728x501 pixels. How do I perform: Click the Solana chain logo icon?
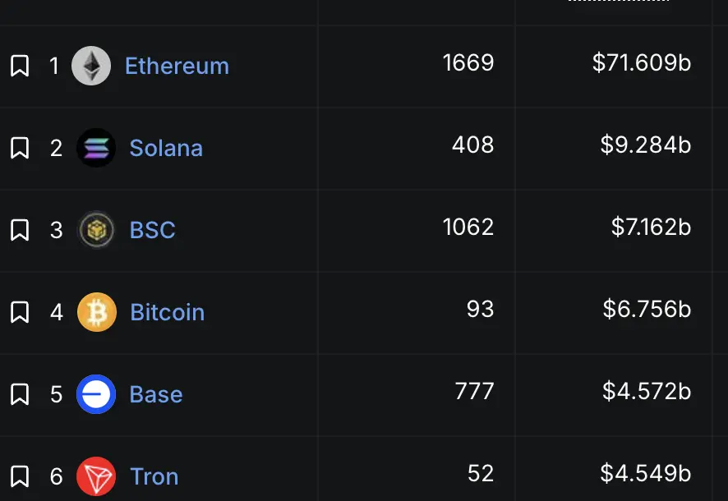coord(96,148)
